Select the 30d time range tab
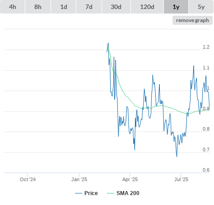The height and width of the screenshot is (205, 214). 116,7
